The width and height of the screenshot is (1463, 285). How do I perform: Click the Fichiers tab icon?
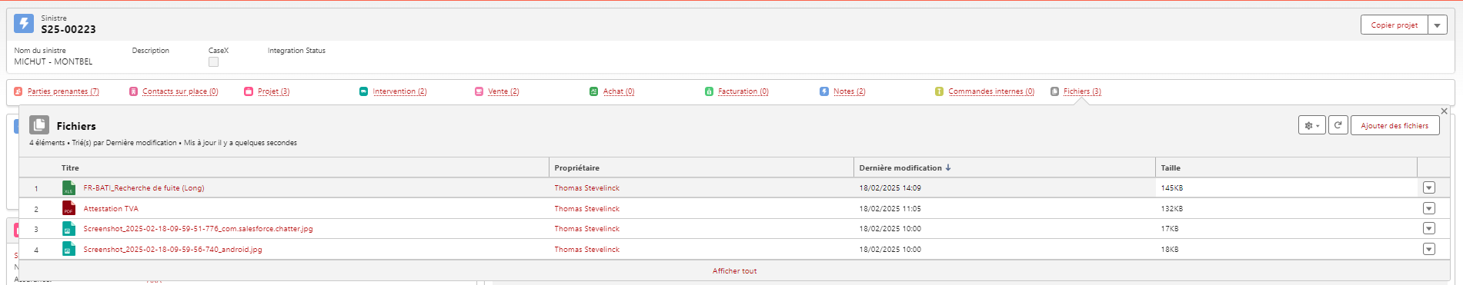point(1054,91)
